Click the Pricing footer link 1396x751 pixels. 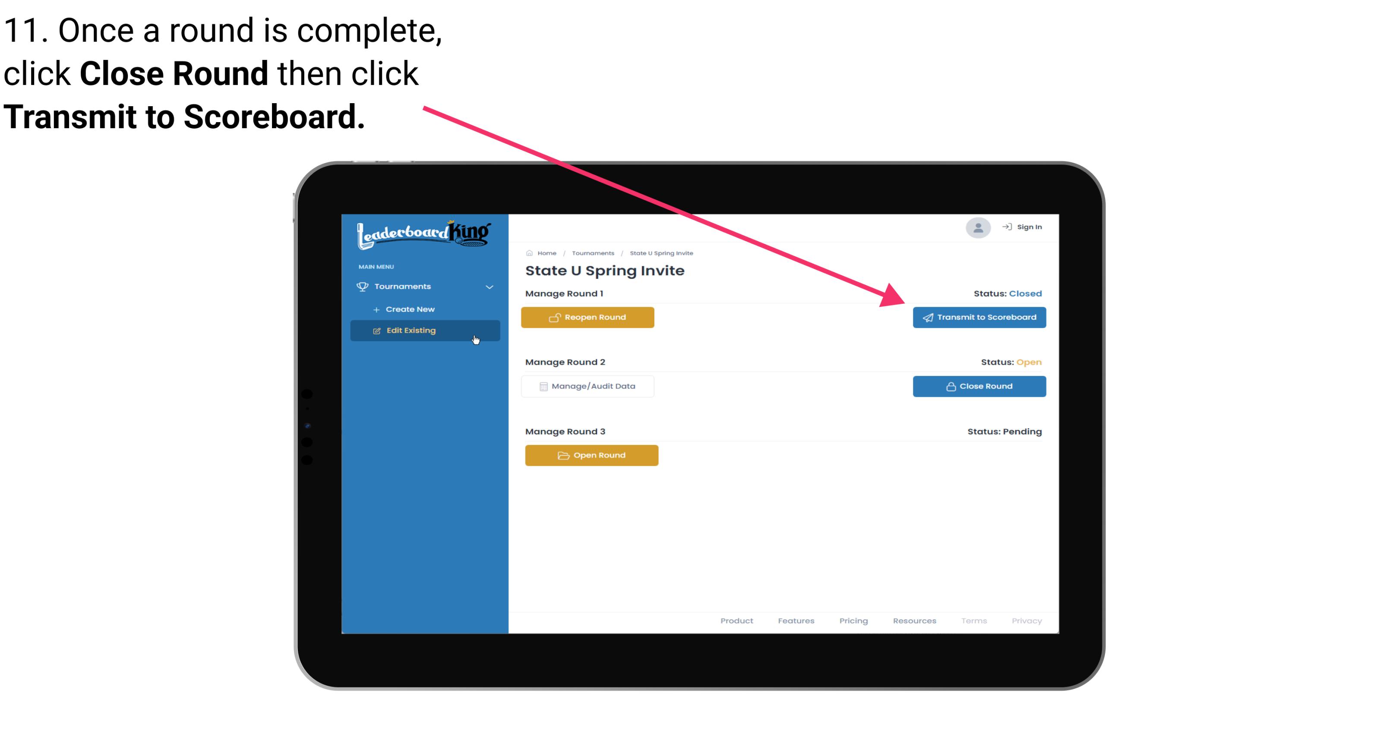click(854, 621)
